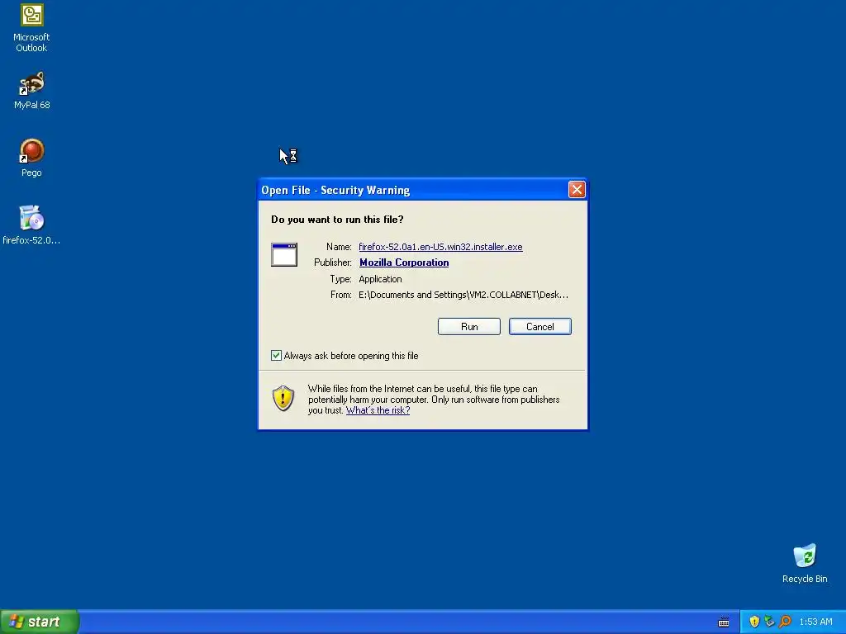Click the application file icon in dialog
The image size is (846, 634).
(x=284, y=254)
